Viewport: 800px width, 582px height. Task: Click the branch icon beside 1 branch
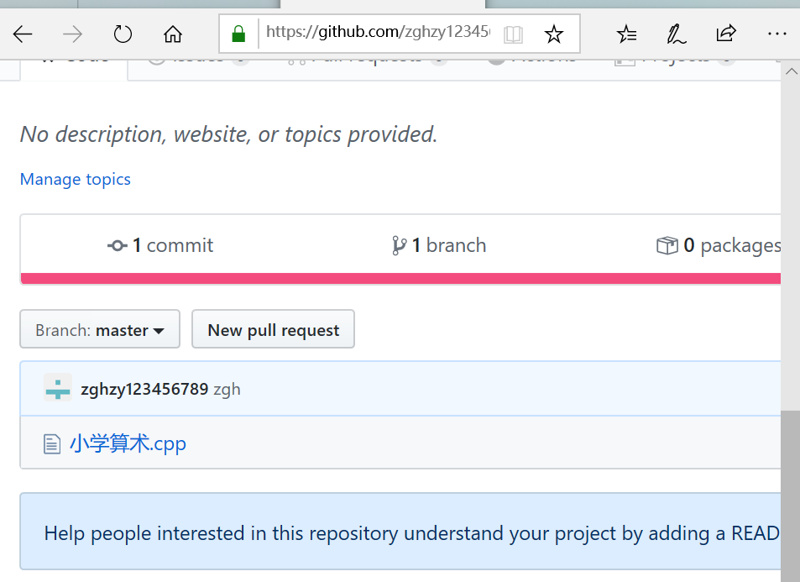(399, 245)
